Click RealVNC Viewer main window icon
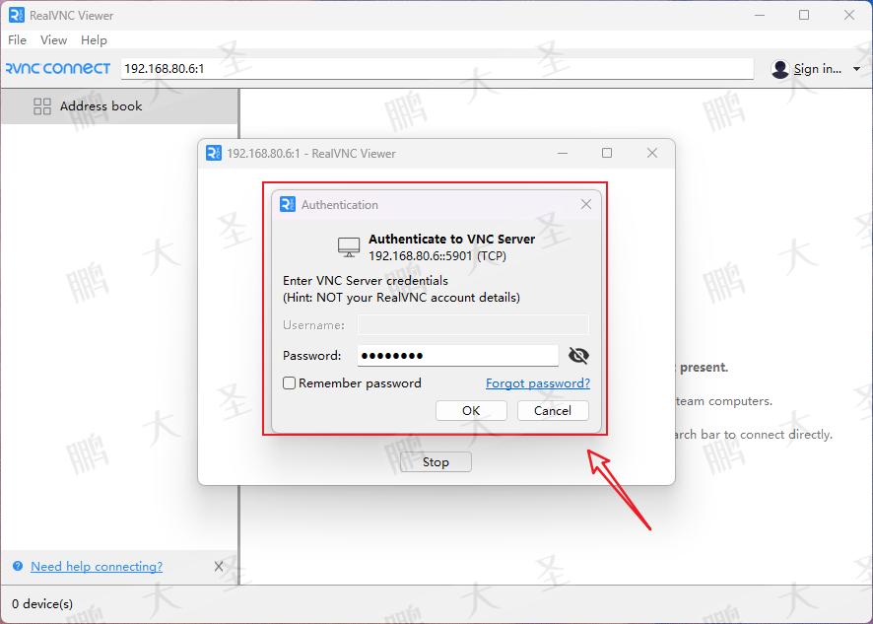 (17, 15)
